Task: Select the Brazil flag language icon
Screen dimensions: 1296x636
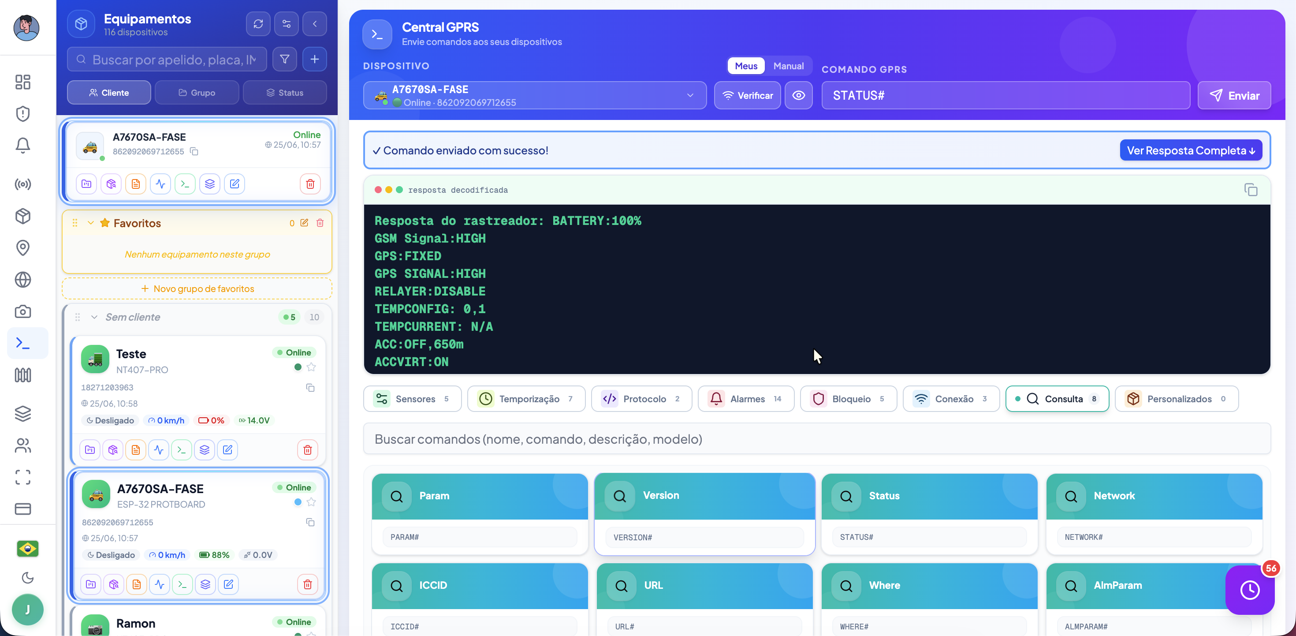Action: coord(28,548)
